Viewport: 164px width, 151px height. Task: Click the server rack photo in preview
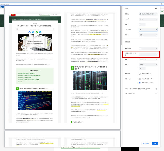click(x=90, y=81)
